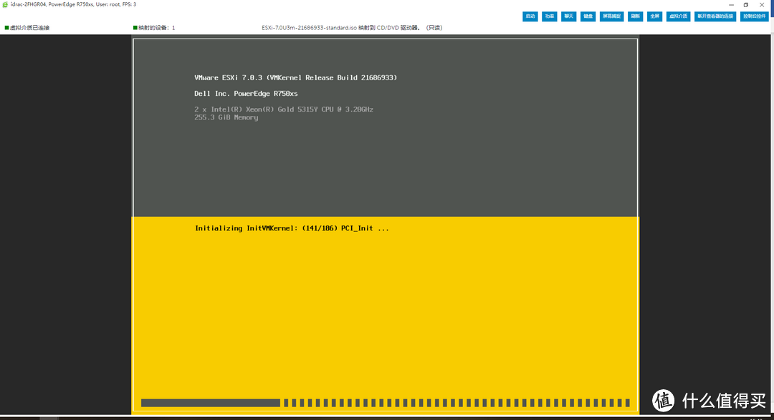Restore down the iDRAC console window
The width and height of the screenshot is (774, 420).
(x=746, y=4)
